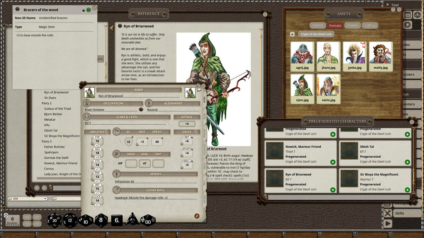
Task: Select the varin.jpg portrait thumbnail
Action: coord(328,89)
